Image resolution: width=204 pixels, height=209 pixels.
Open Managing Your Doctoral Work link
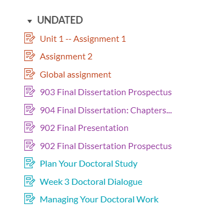pyautogui.click(x=99, y=200)
